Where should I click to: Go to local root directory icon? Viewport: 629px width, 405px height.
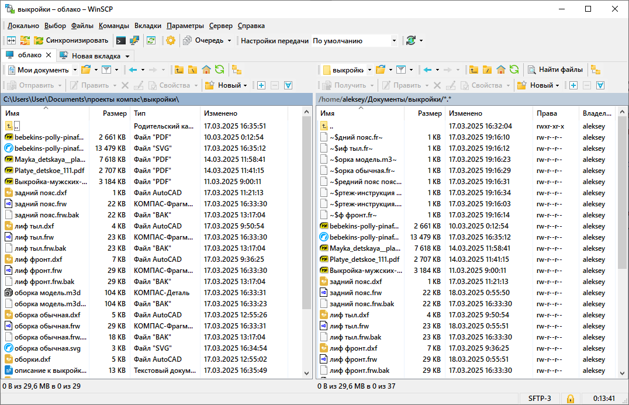point(192,70)
